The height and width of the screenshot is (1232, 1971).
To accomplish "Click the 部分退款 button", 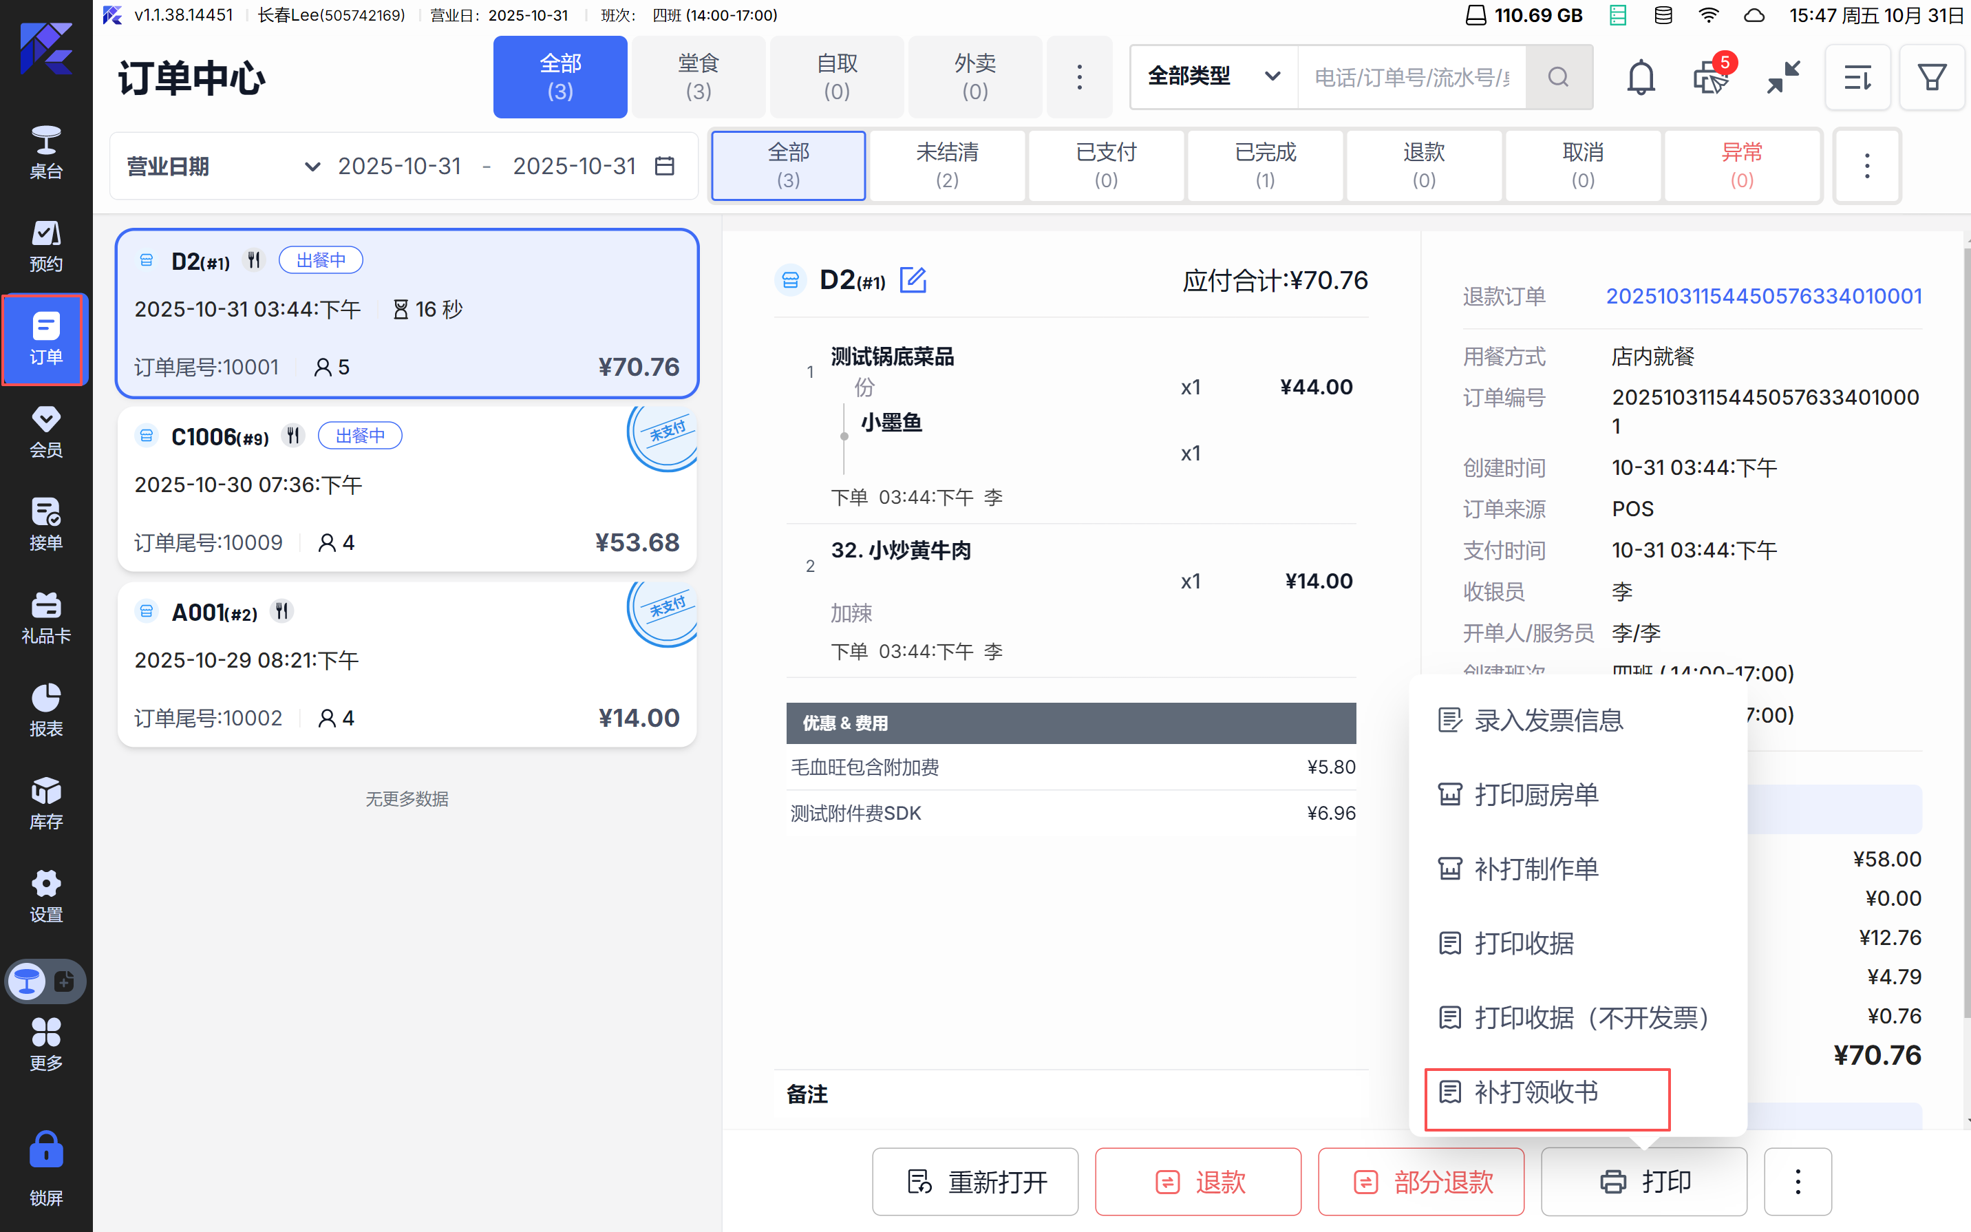I will [x=1421, y=1182].
